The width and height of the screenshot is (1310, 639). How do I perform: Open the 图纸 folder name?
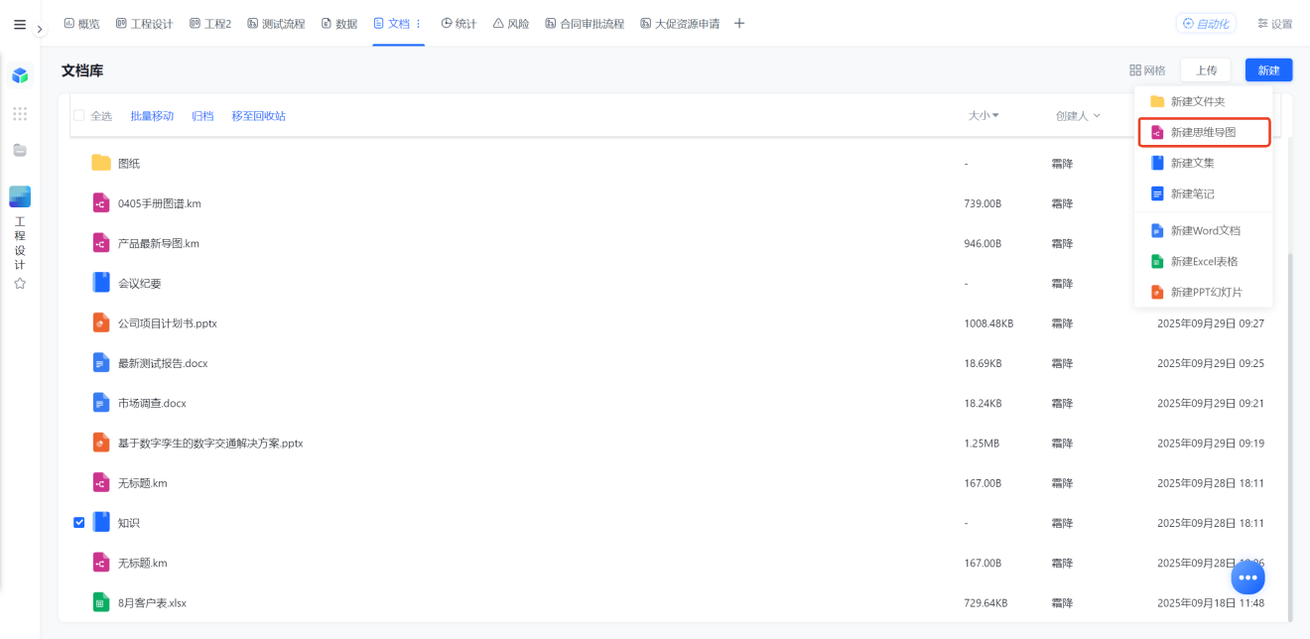point(129,163)
